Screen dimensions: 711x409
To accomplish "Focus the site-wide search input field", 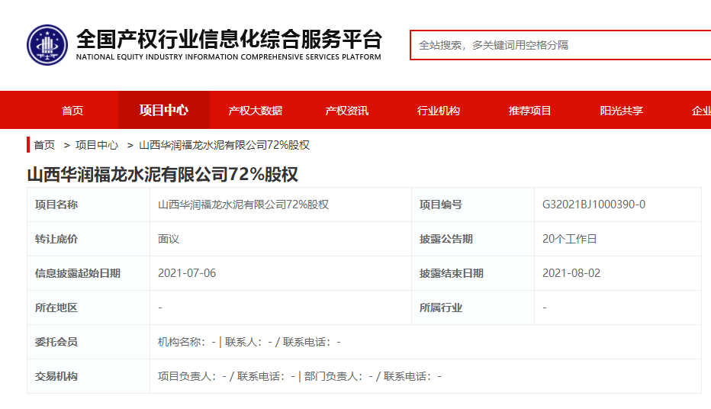I will (561, 45).
